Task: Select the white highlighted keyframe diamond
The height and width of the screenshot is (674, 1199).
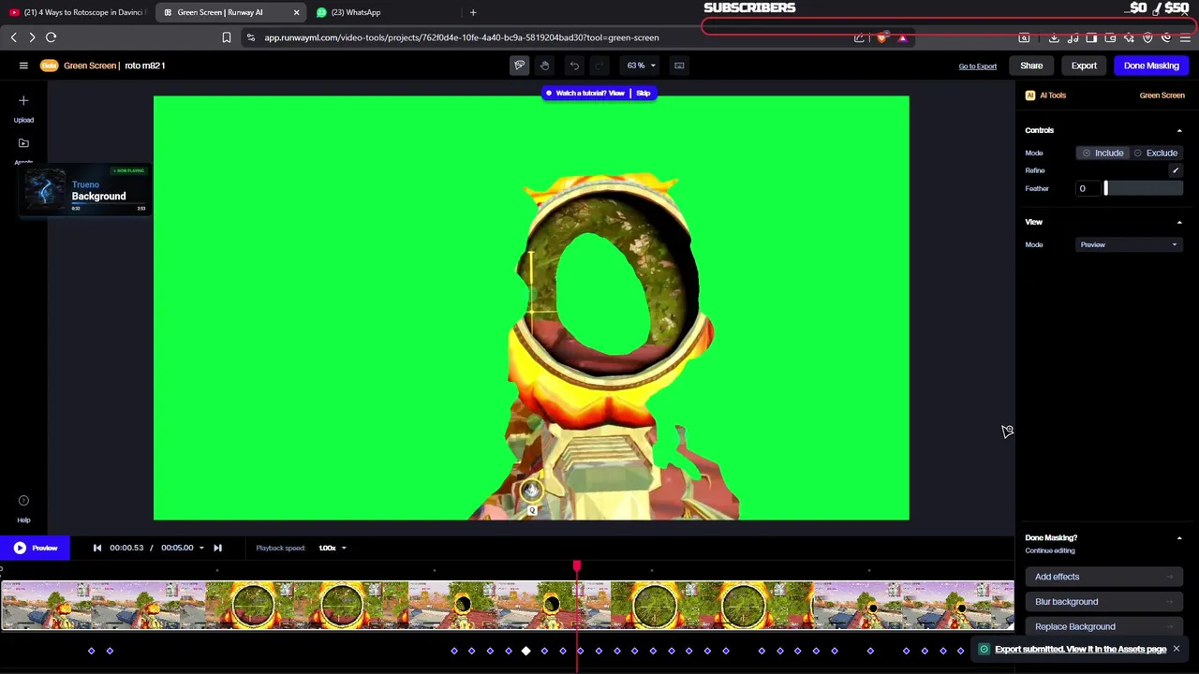Action: pos(525,651)
